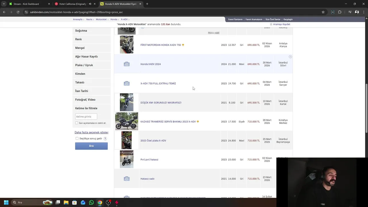Expand the Takaslı filter
The width and height of the screenshot is (368, 207).
(92, 83)
